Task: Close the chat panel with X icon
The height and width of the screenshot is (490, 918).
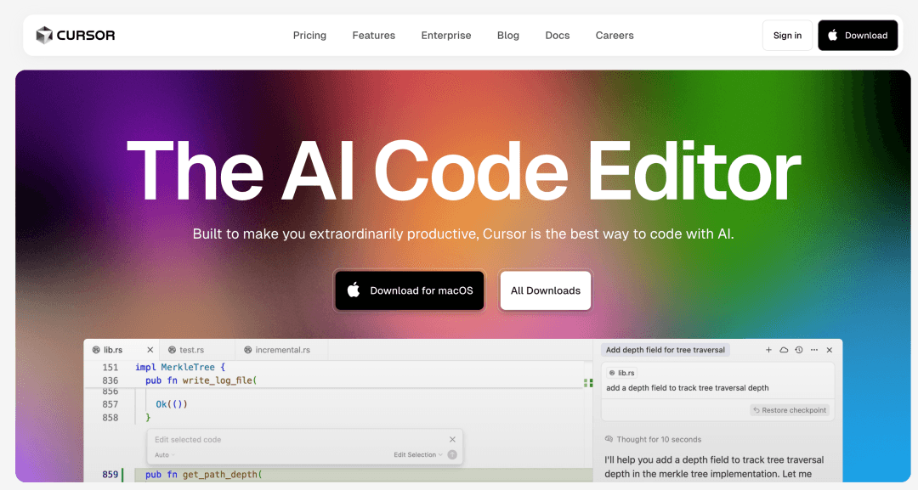Action: click(x=830, y=350)
